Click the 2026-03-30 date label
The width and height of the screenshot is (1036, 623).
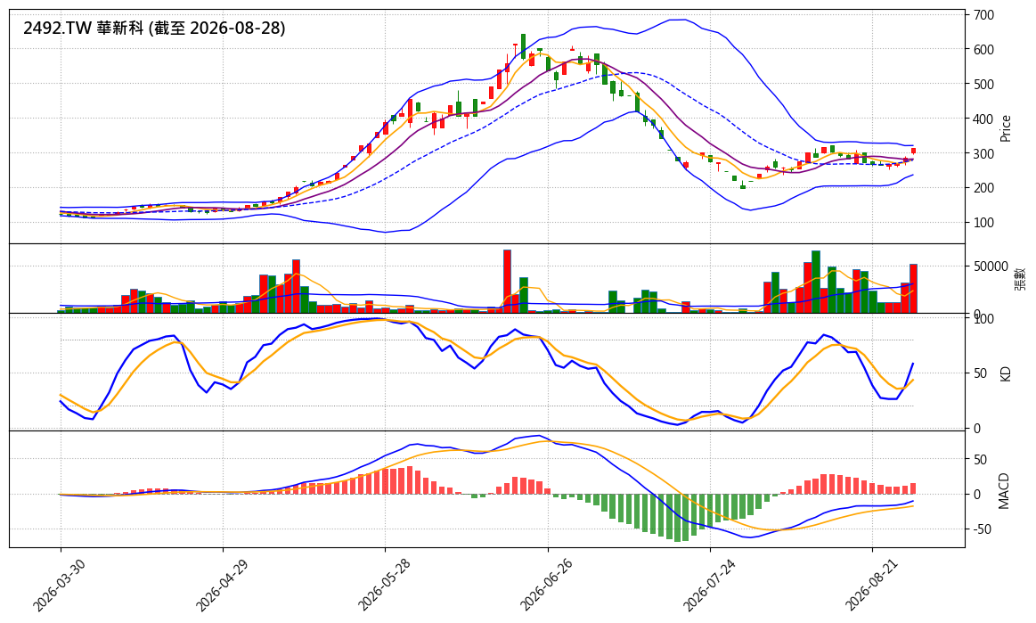[x=58, y=585]
